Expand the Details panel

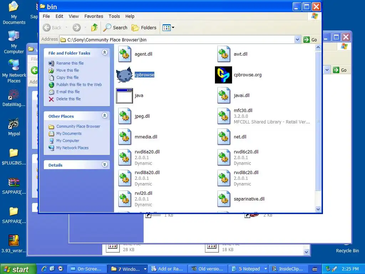click(105, 164)
